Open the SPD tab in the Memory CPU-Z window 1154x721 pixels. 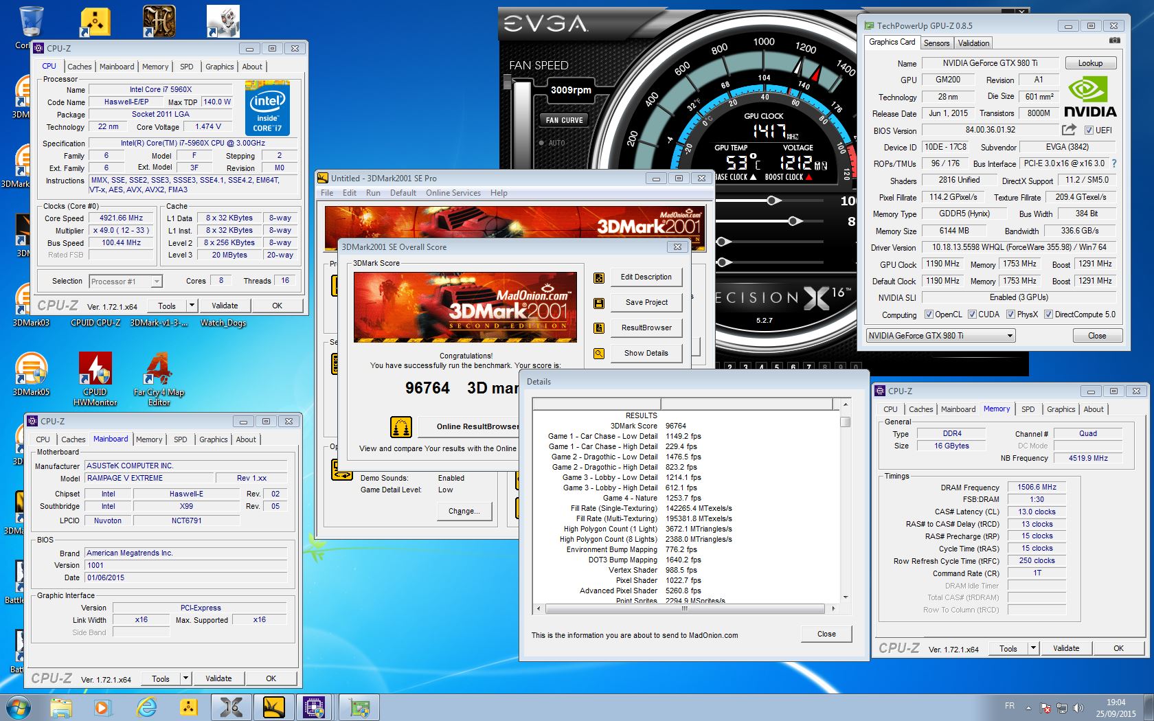click(1028, 409)
